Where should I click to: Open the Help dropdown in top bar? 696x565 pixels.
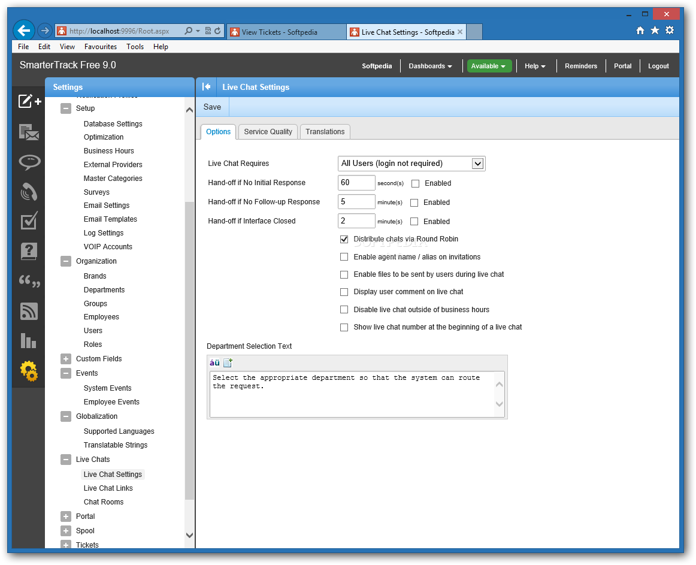tap(535, 66)
